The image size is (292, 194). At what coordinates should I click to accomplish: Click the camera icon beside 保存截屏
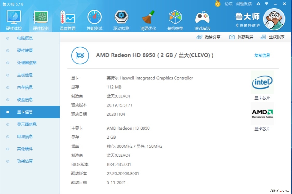[x=232, y=37]
